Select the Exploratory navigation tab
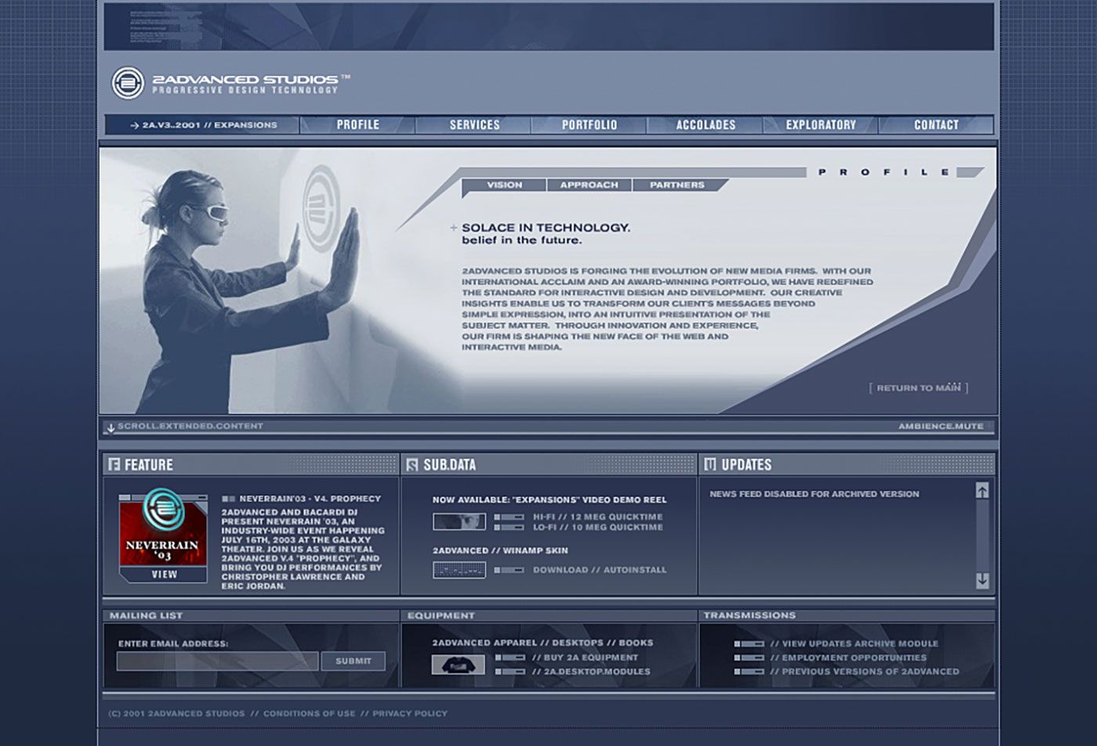1097x746 pixels. click(820, 124)
